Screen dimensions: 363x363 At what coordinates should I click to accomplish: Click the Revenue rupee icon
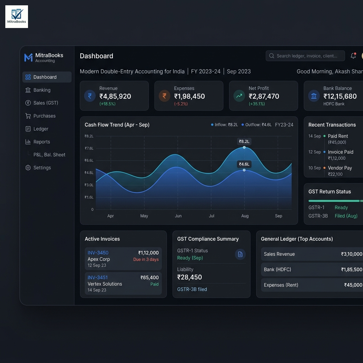(x=90, y=96)
